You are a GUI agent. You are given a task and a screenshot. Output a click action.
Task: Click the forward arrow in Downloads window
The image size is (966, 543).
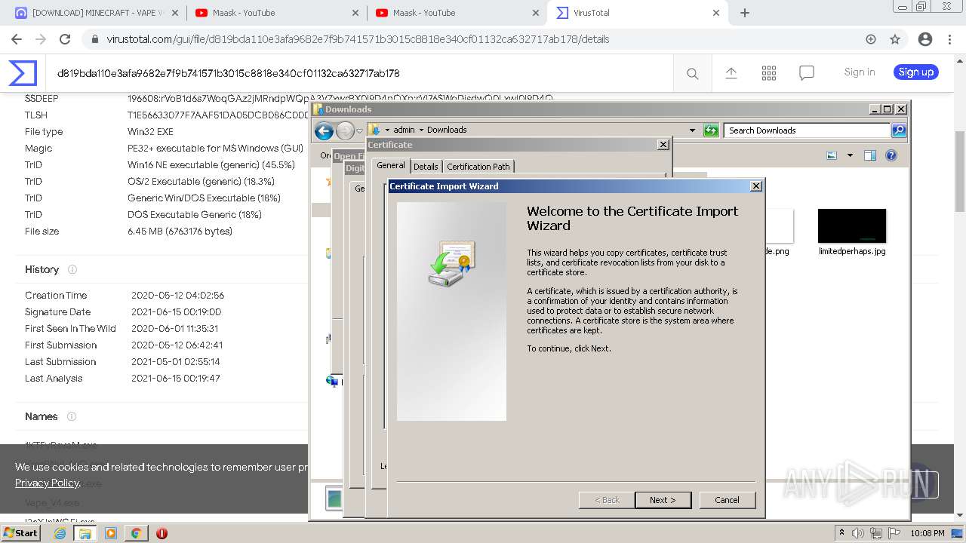(345, 131)
